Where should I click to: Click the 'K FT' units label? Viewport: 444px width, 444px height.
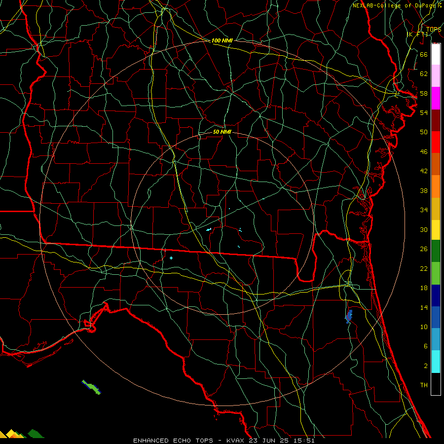point(417,34)
